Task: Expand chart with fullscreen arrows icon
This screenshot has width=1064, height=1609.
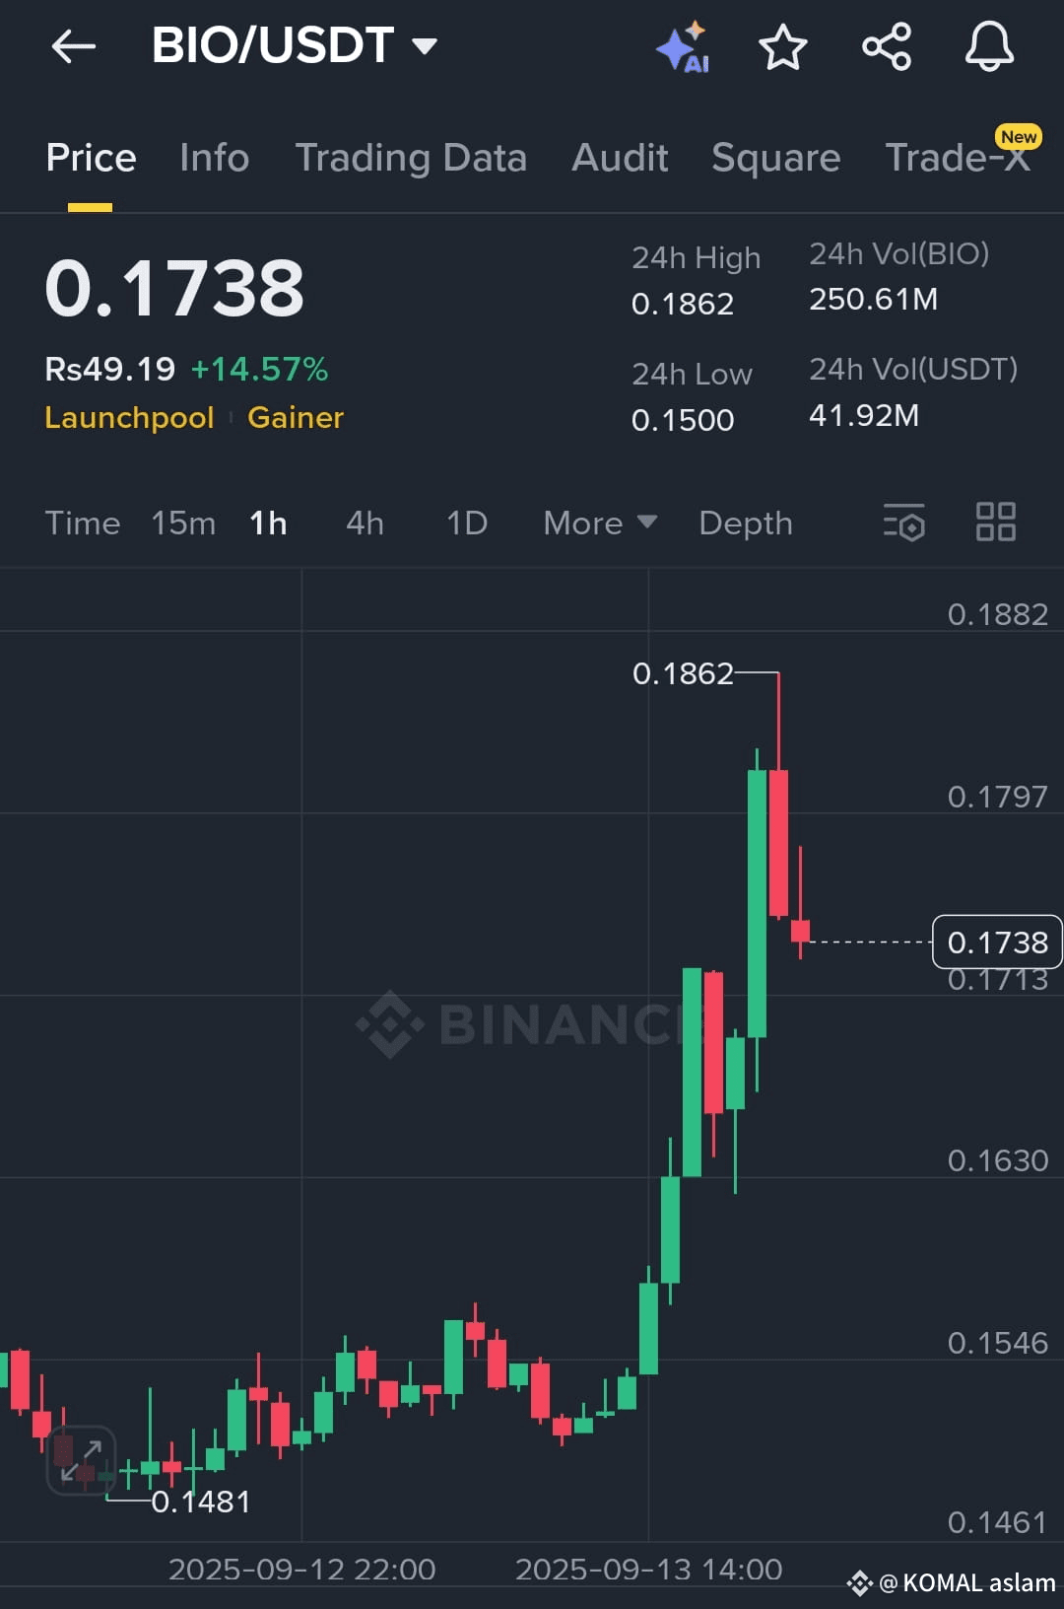Action: [82, 1460]
